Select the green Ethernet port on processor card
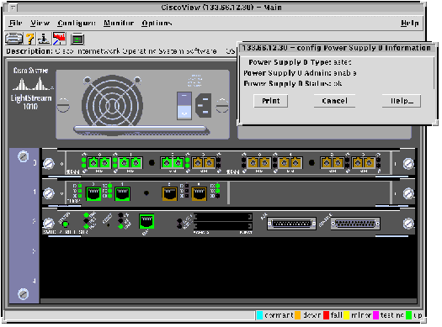Viewport: 442px width, 327px height. [x=146, y=221]
